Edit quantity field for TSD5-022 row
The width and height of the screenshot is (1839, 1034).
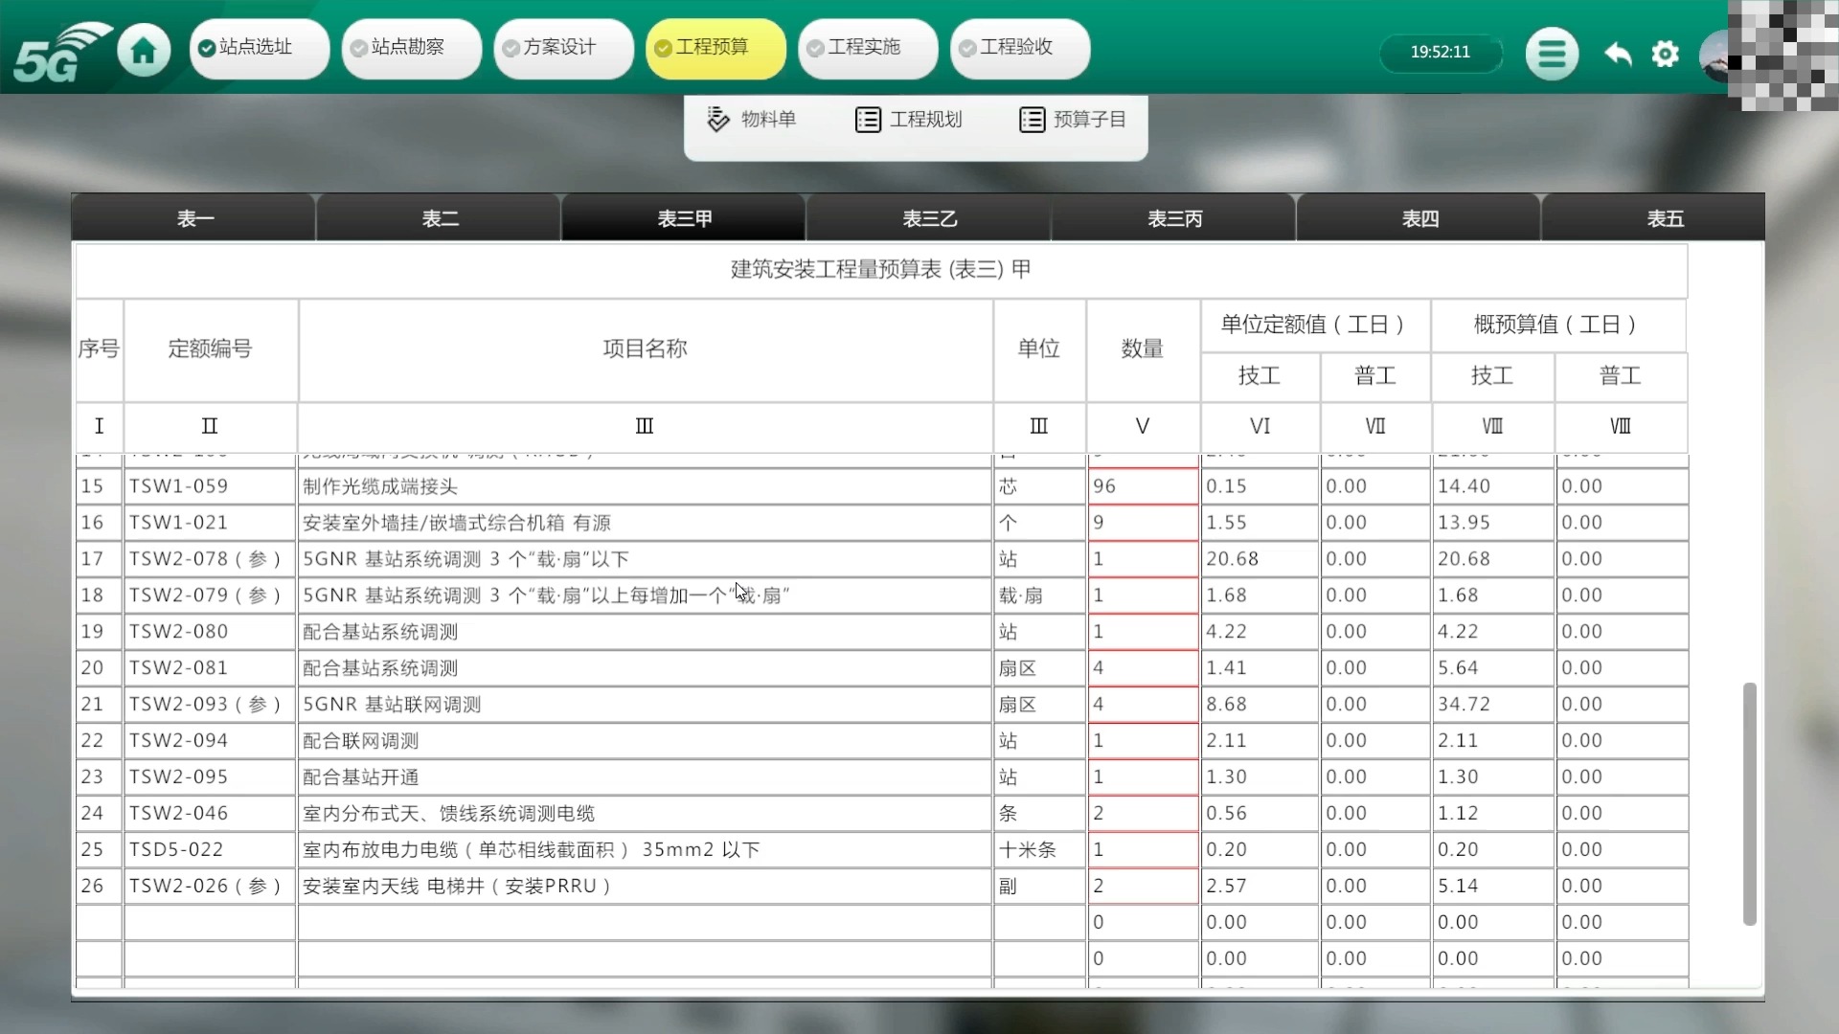[1143, 850]
